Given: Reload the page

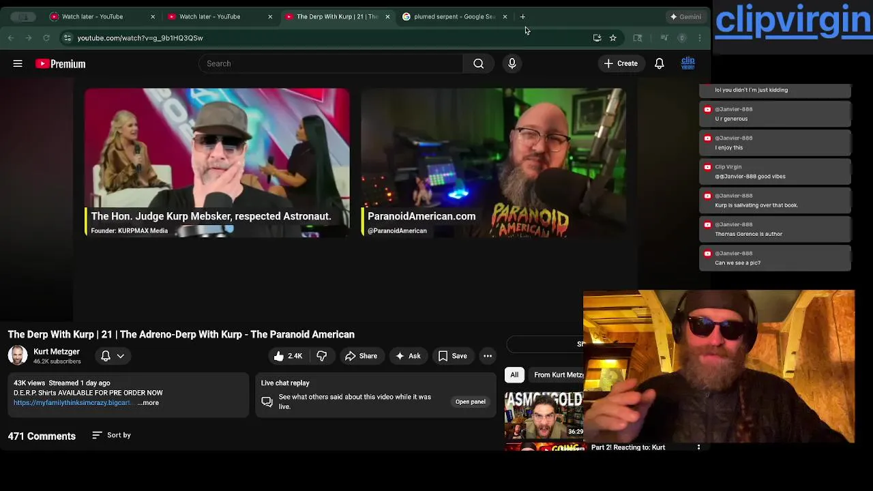Looking at the screenshot, I should click(x=46, y=38).
